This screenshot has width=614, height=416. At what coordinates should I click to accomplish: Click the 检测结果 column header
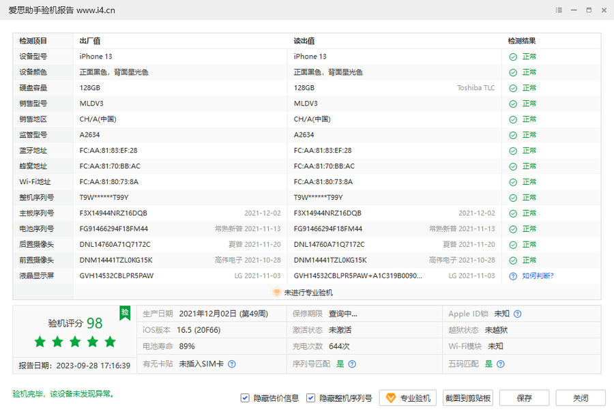click(x=522, y=41)
